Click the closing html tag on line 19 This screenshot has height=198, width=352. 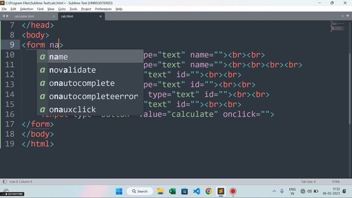coord(38,144)
